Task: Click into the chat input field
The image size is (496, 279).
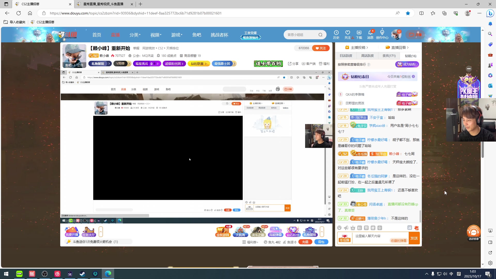Action: click(x=380, y=238)
